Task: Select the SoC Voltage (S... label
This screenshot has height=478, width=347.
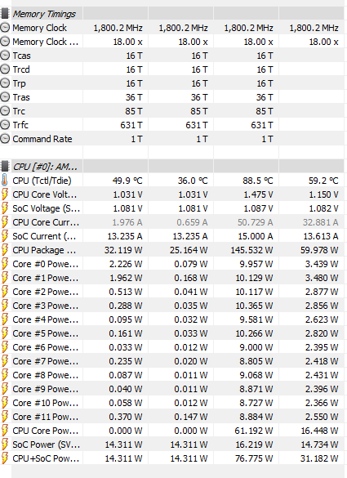Action: tap(47, 208)
